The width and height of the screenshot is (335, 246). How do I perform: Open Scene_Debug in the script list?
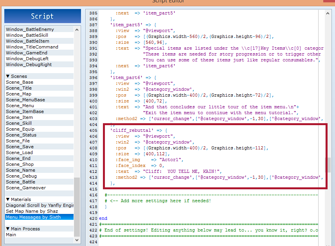(39, 176)
